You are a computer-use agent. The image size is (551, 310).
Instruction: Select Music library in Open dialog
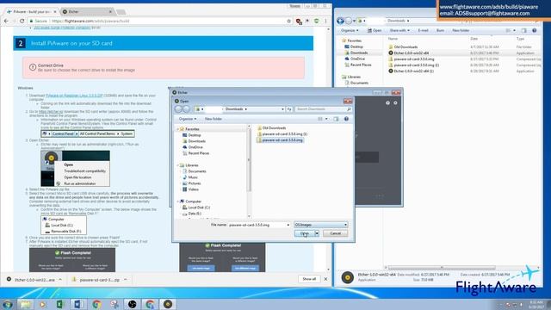click(x=190, y=177)
